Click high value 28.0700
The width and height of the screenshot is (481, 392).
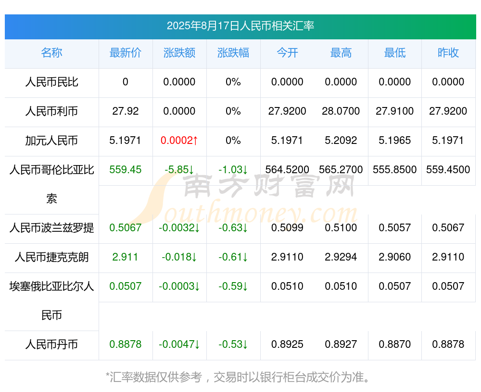(341, 111)
